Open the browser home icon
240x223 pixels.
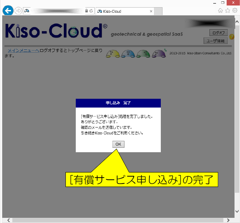click(x=220, y=11)
